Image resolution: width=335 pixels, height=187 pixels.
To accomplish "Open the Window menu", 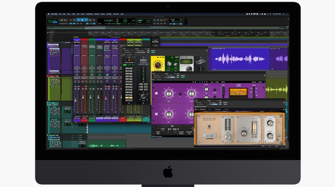I will [x=109, y=14].
